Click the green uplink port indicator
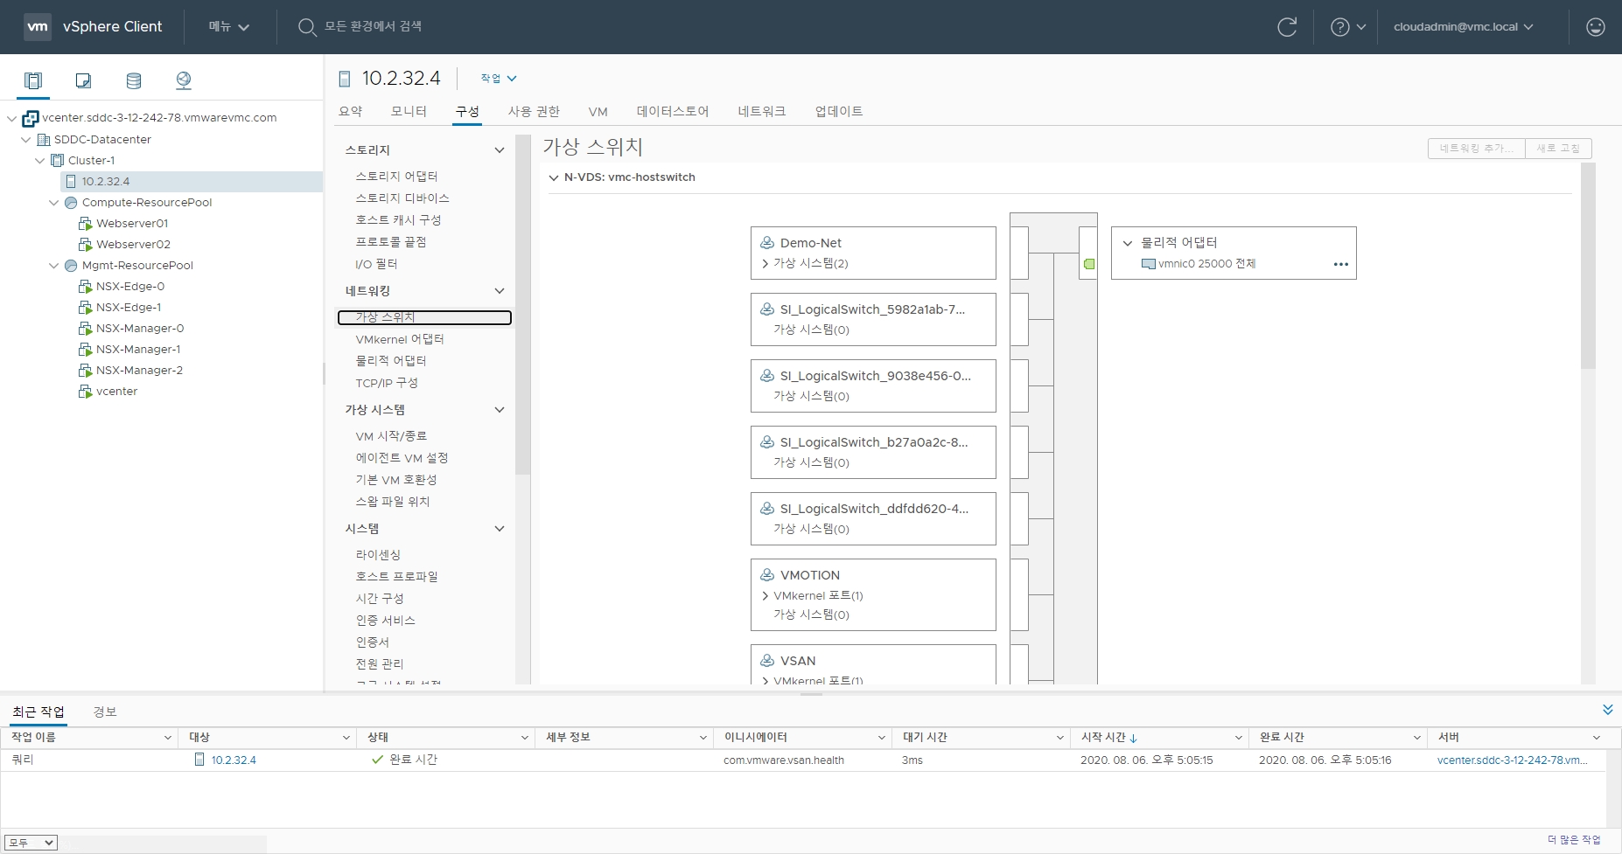The width and height of the screenshot is (1622, 854). tap(1089, 264)
